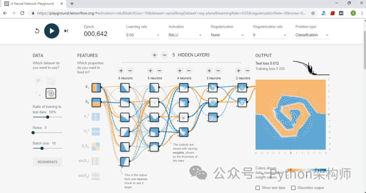The height and width of the screenshot is (193, 366).
Task: Remove a neuron from 6-neuron layer
Action: [x=130, y=71]
